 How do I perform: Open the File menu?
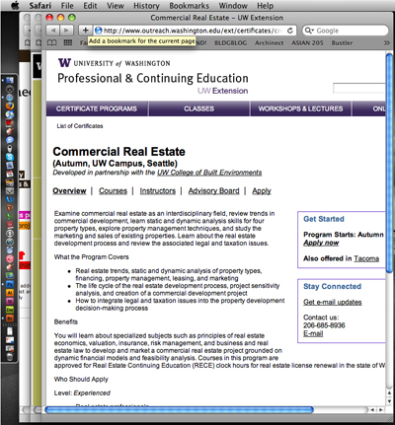tap(67, 6)
